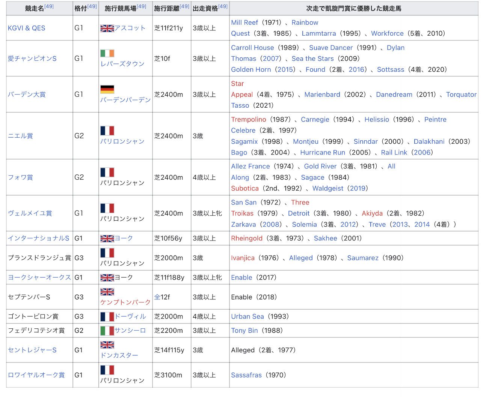The width and height of the screenshot is (495, 397).
Task: Click the UK flag above ドンカスター
Action: point(107,345)
